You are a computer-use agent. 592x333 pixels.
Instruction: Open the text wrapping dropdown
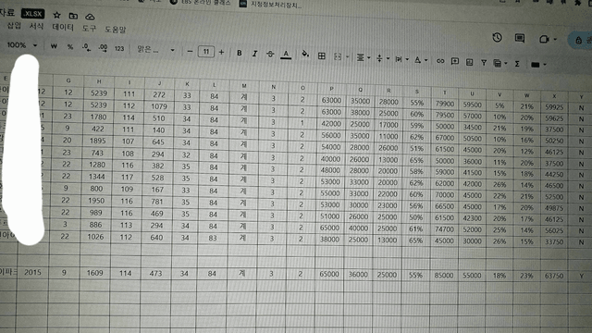[401, 59]
